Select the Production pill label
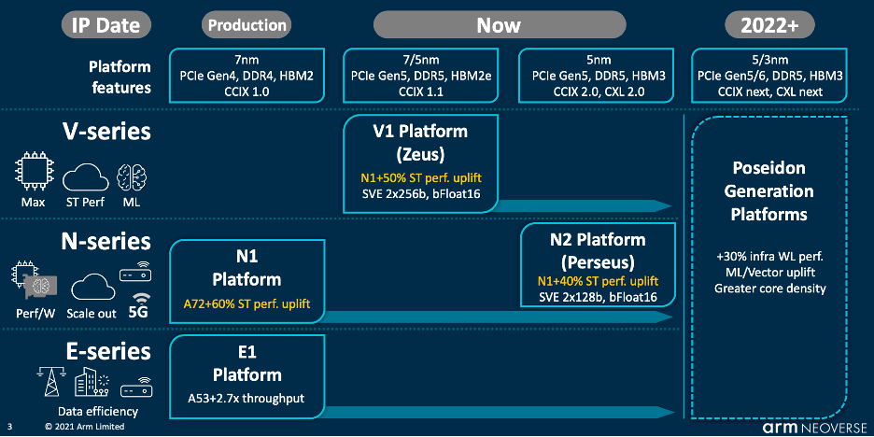The height and width of the screenshot is (437, 874). [x=247, y=24]
